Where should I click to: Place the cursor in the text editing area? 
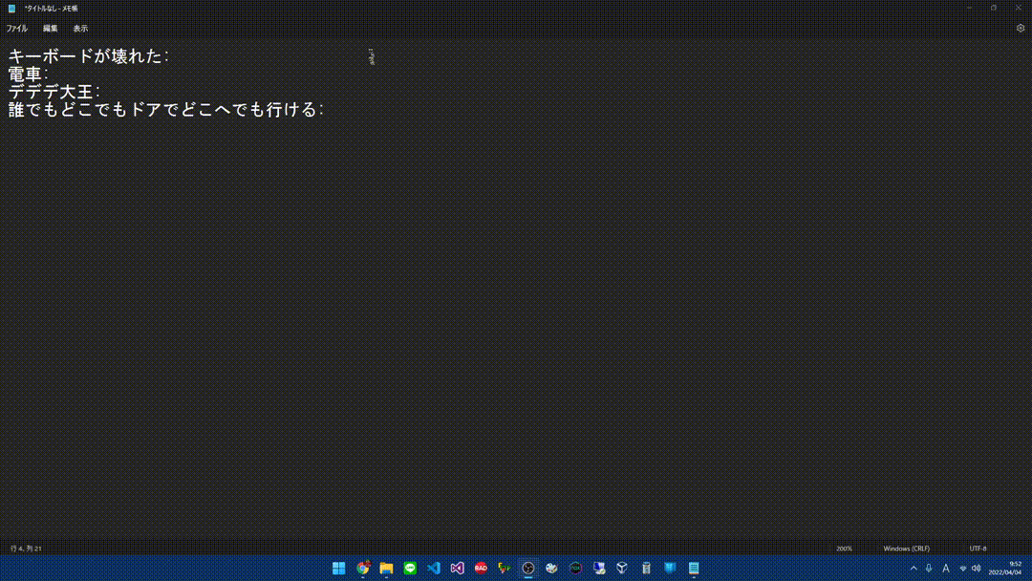382,239
